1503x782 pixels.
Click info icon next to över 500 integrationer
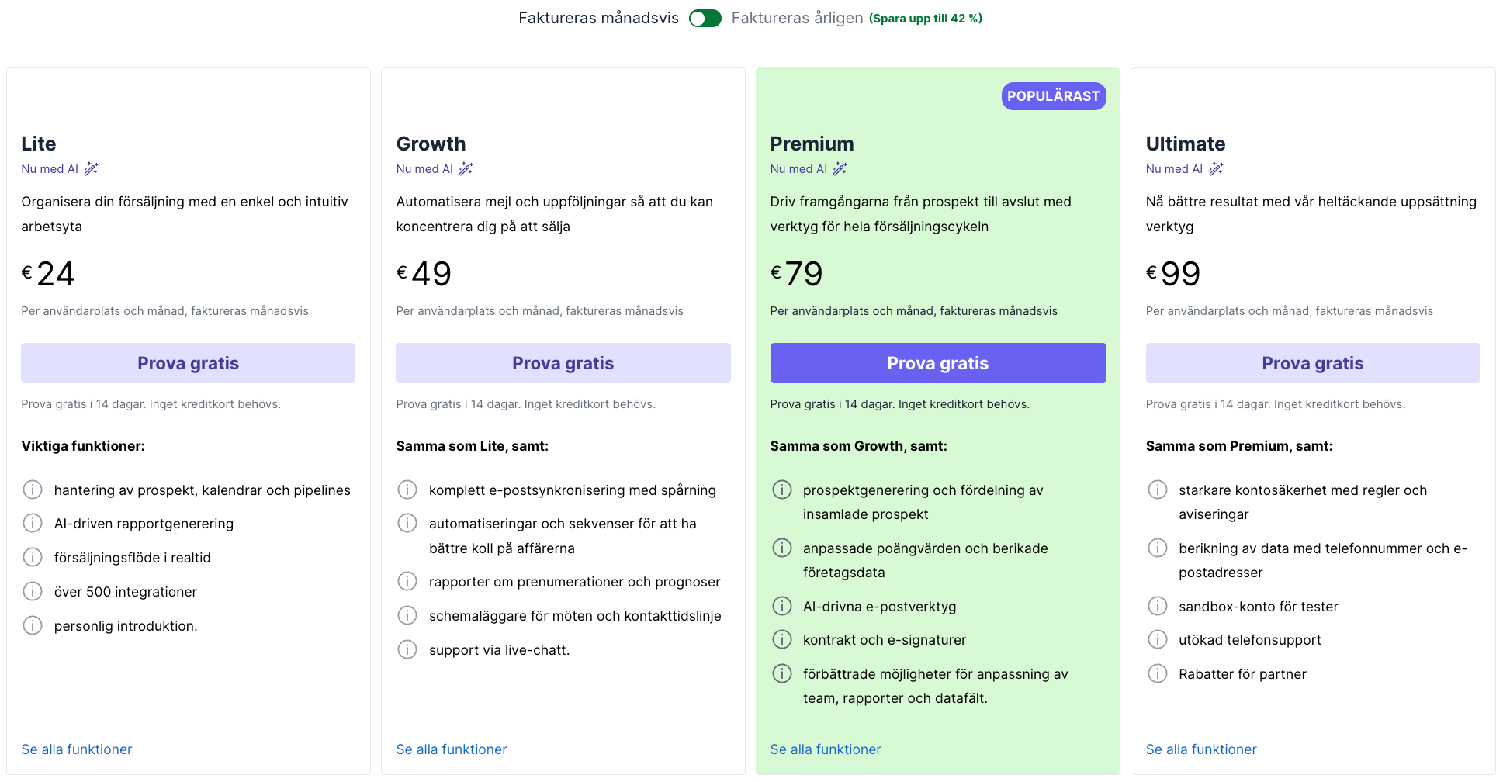click(x=33, y=592)
